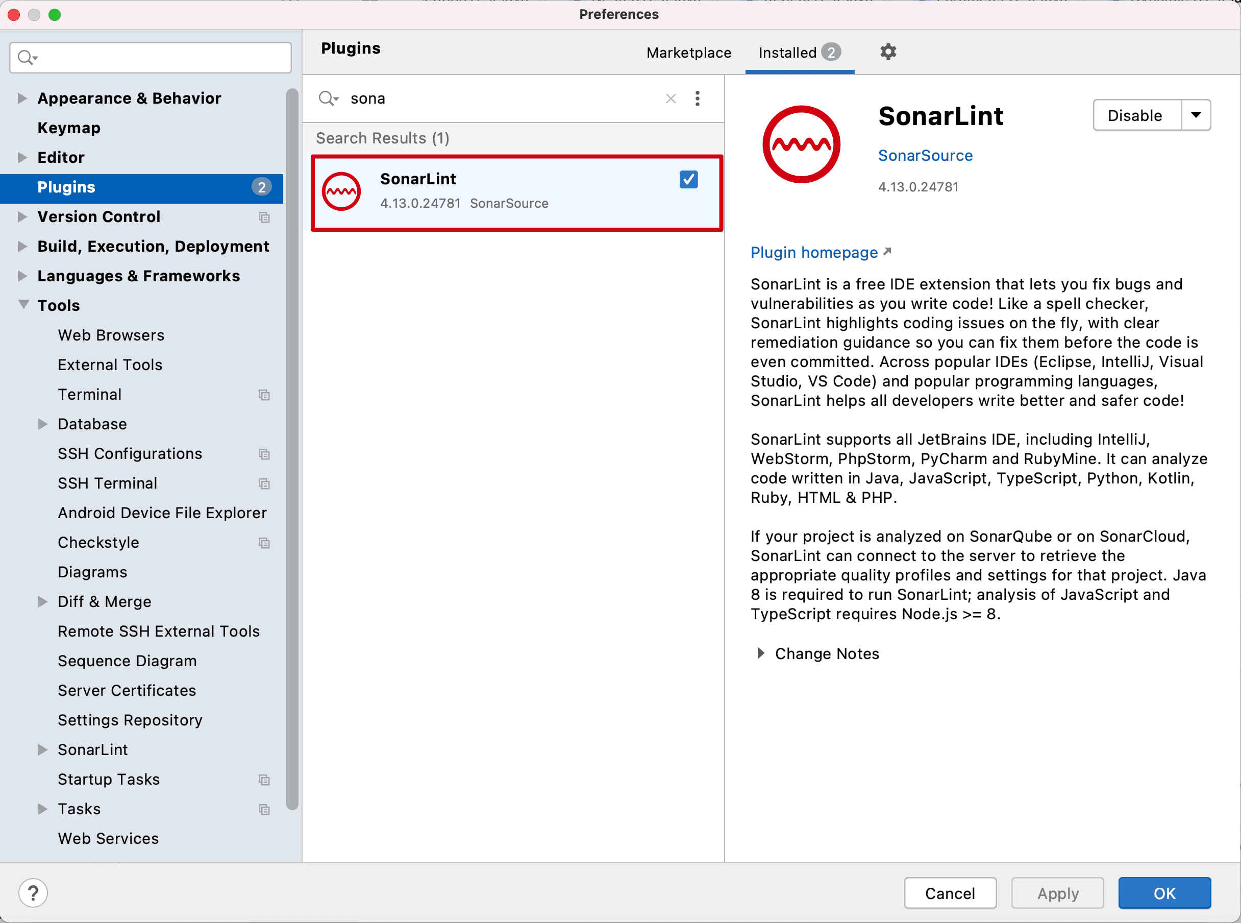Open the plugin search three-dot options menu

click(x=697, y=99)
